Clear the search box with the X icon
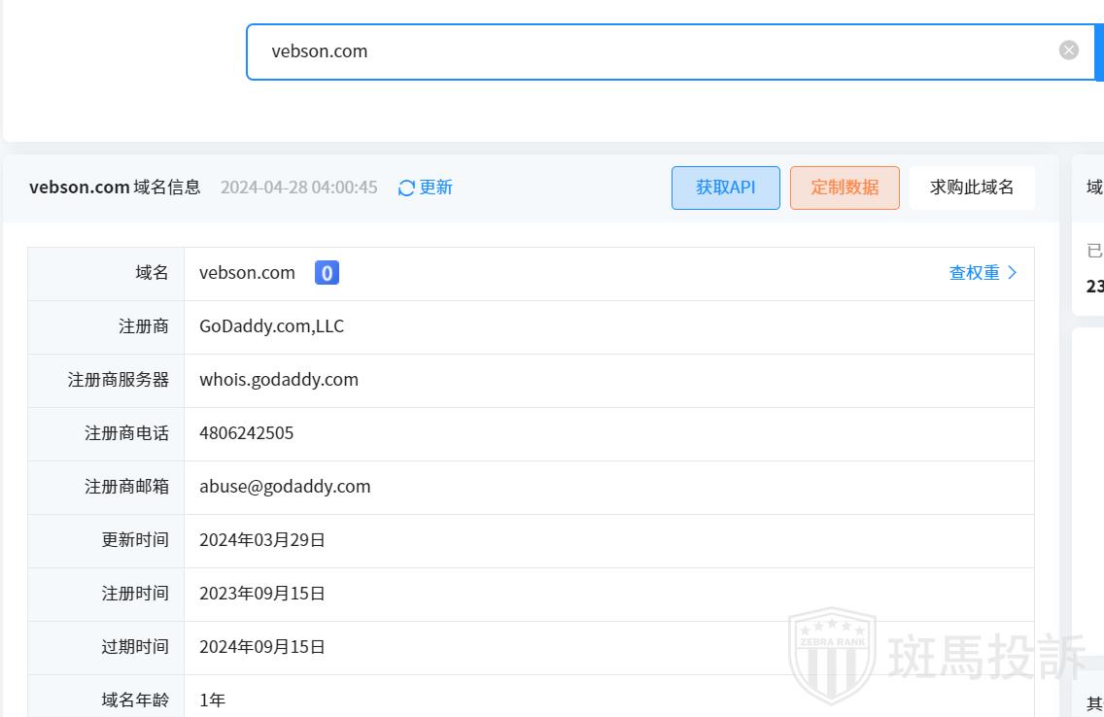 (x=1068, y=51)
